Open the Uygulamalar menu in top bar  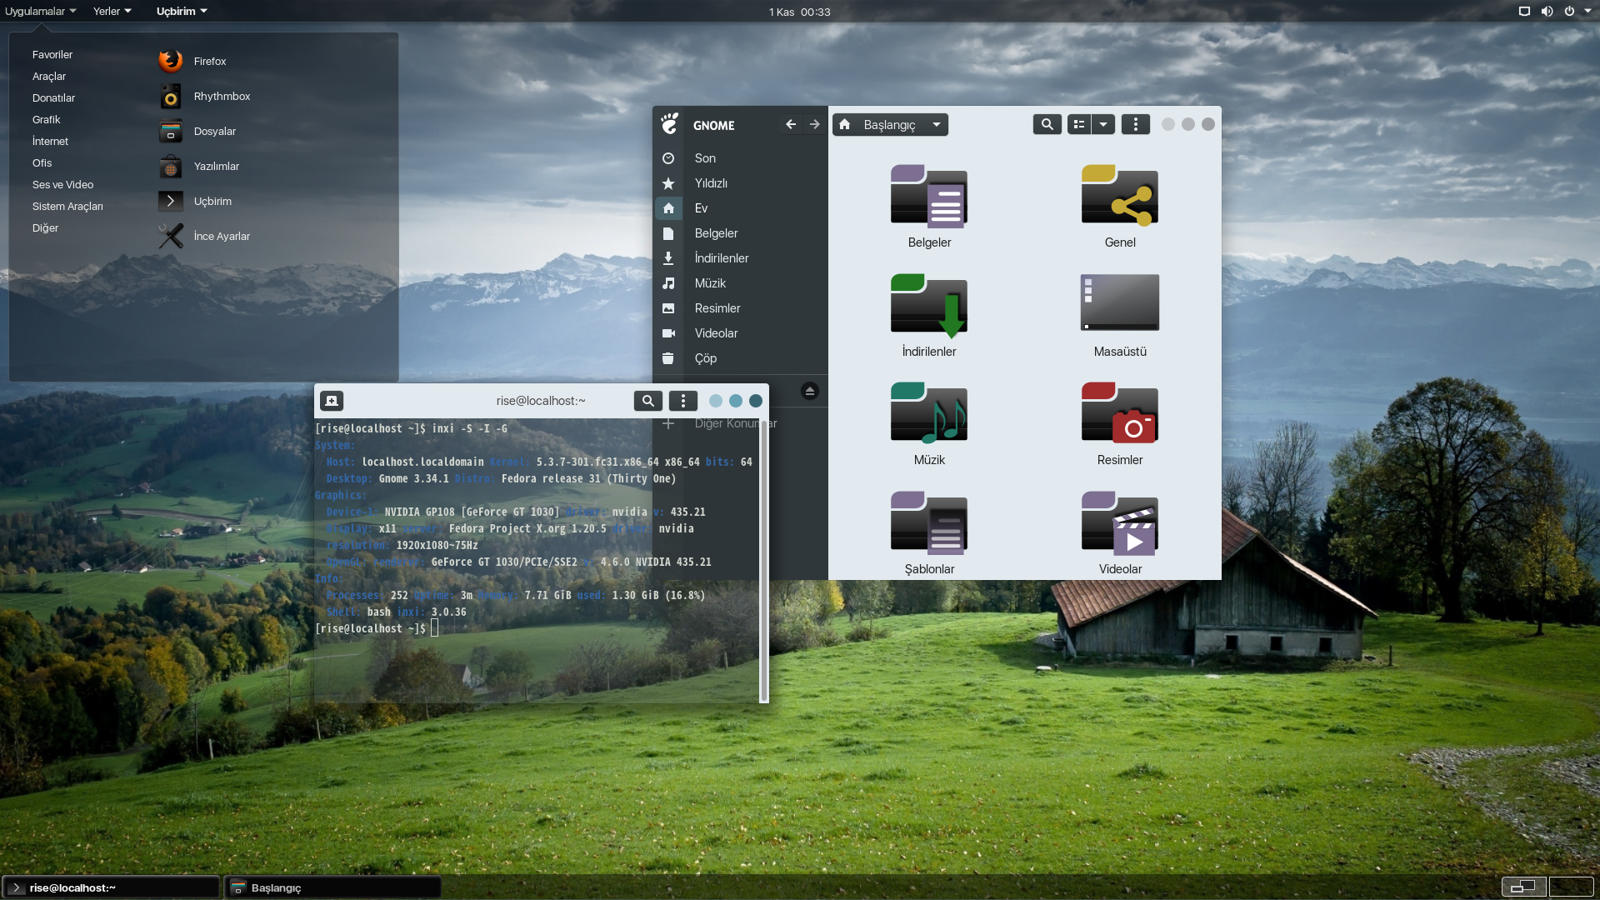(40, 11)
